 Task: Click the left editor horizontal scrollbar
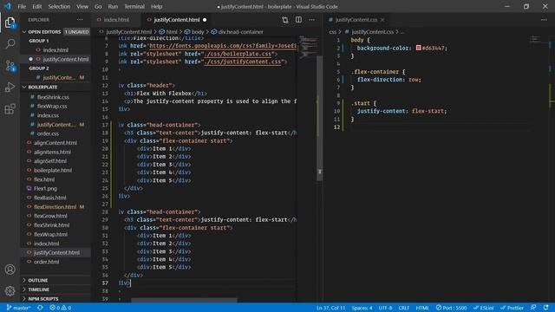coord(184,301)
